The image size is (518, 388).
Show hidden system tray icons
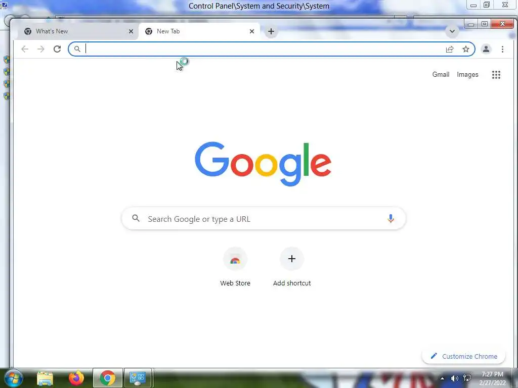coord(442,378)
